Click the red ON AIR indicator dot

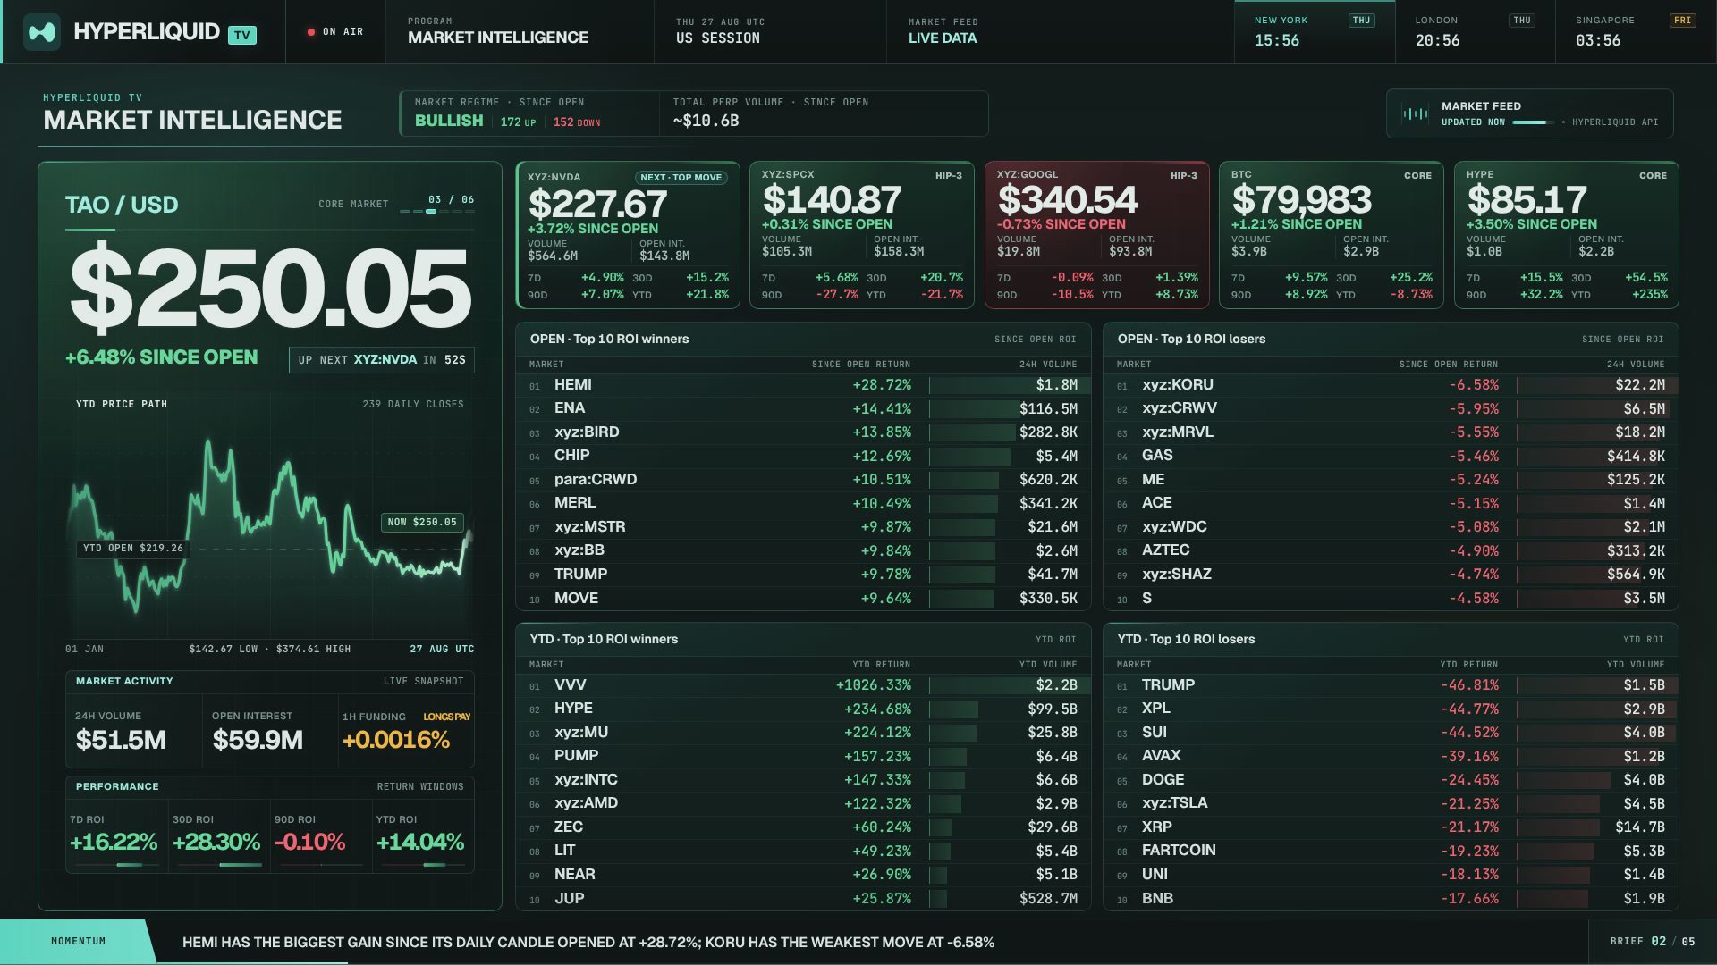pos(311,32)
